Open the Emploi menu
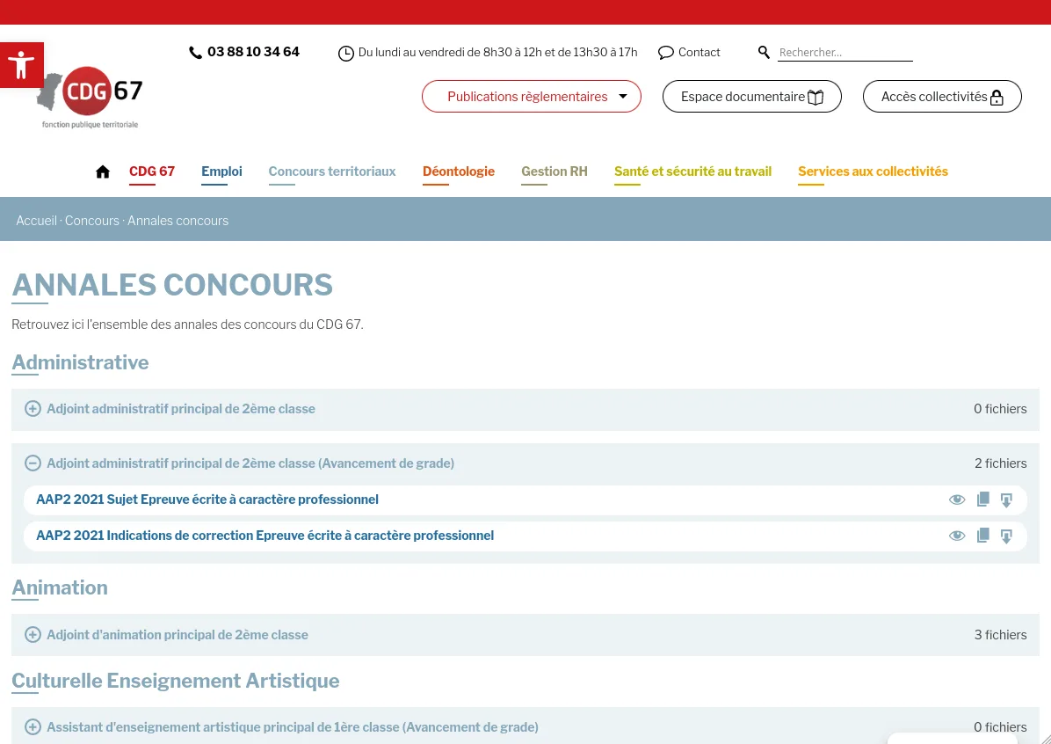The width and height of the screenshot is (1051, 744). pyautogui.click(x=221, y=171)
